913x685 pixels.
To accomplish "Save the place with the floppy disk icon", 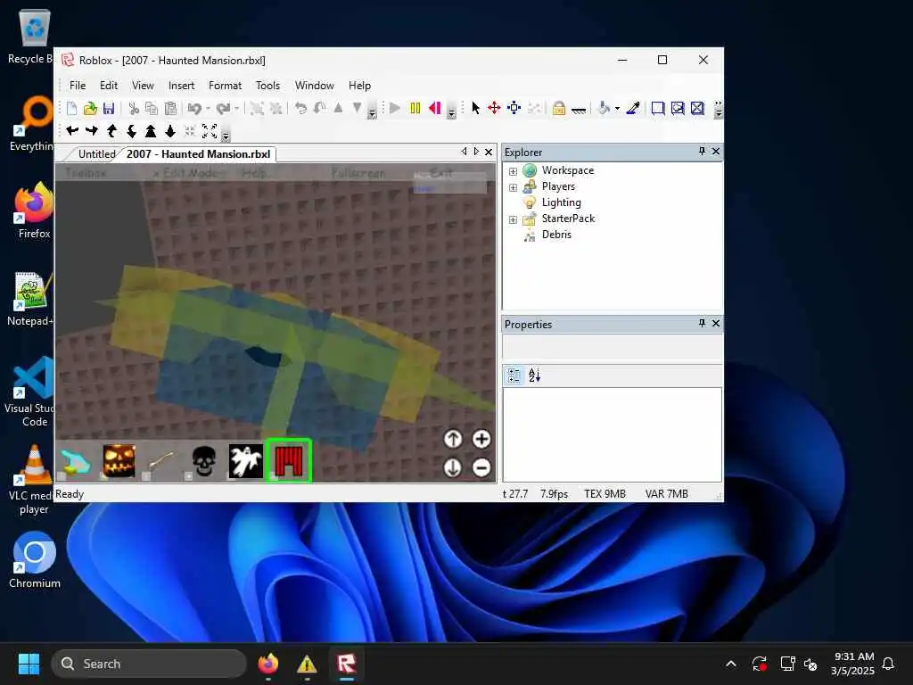I will [x=109, y=108].
